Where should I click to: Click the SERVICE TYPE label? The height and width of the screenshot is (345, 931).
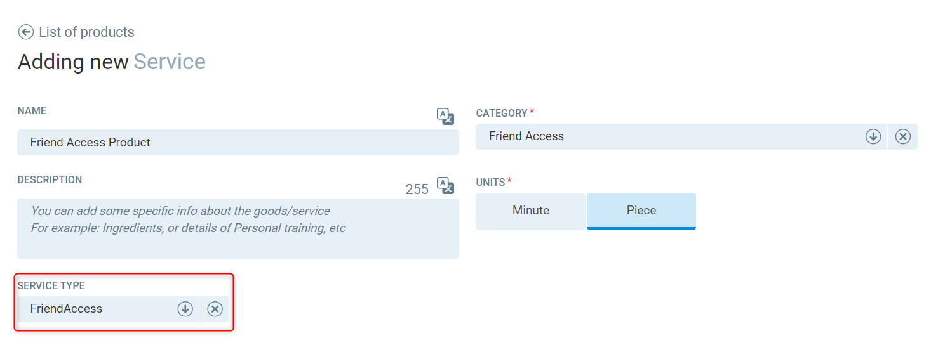click(51, 286)
